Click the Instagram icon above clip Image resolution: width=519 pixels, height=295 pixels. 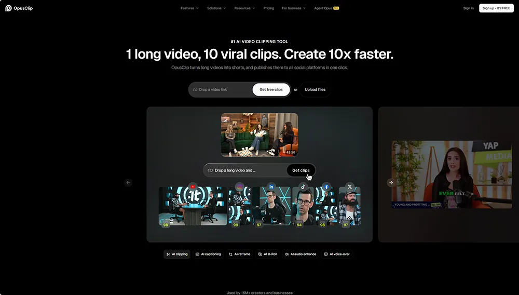coord(239,187)
